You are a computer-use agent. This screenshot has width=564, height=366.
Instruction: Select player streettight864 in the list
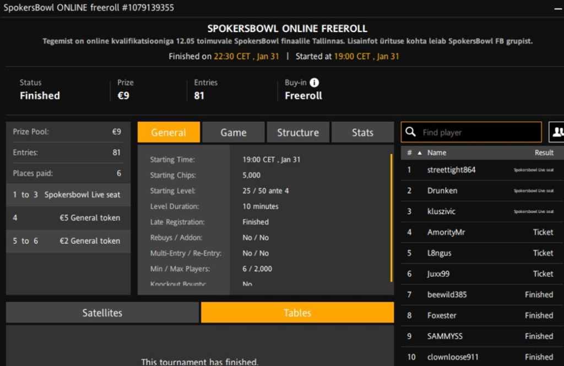pos(451,170)
